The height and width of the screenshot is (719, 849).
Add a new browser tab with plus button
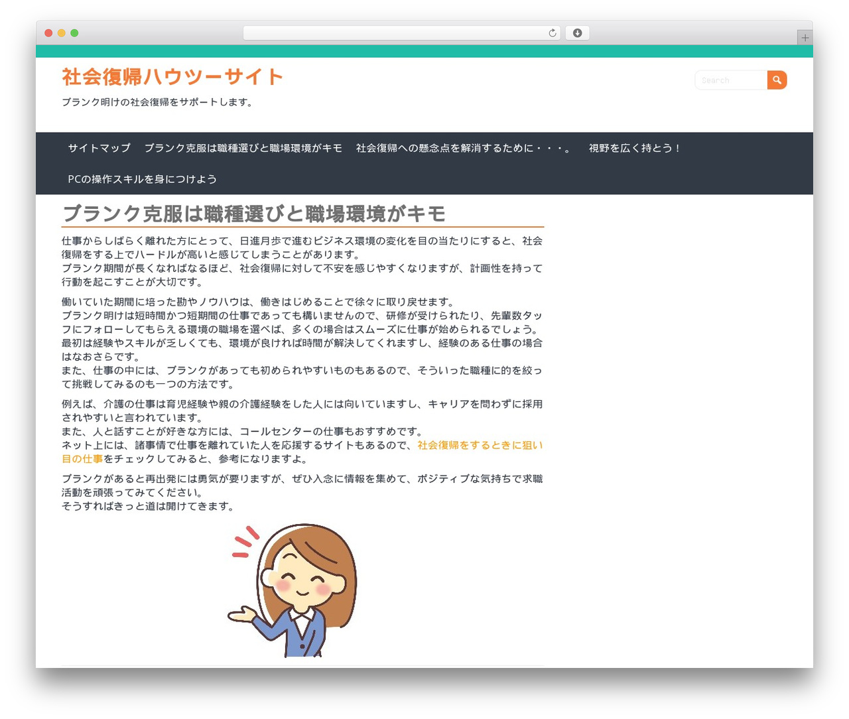[x=805, y=38]
